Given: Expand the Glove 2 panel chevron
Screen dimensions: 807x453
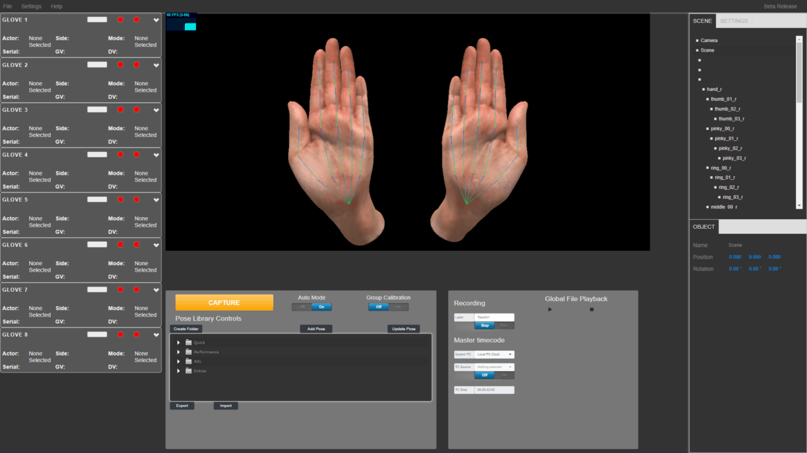Looking at the screenshot, I should pos(156,66).
